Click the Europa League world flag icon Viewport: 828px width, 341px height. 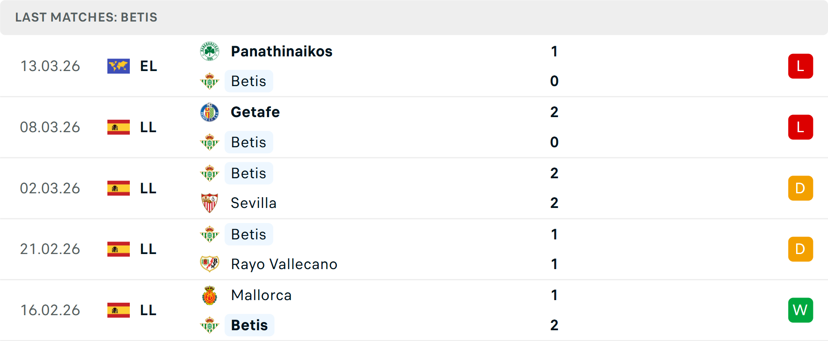pos(119,66)
